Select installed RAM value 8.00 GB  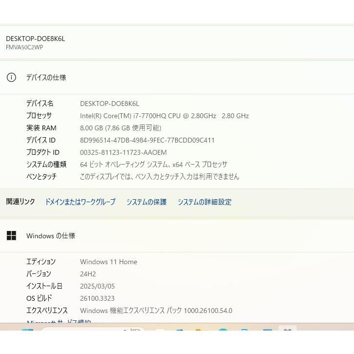click(x=121, y=128)
